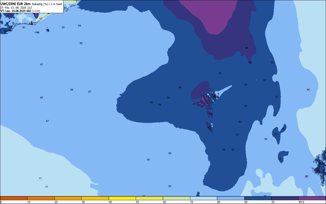Click the legend tick label "60"
Screen dimensions: 326x204
(165, 202)
